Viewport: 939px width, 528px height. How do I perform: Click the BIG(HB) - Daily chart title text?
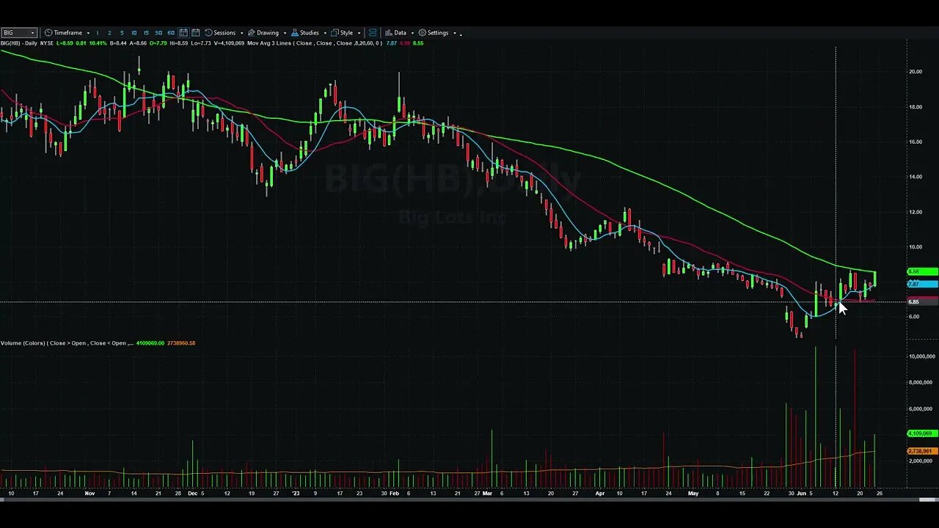coord(18,43)
